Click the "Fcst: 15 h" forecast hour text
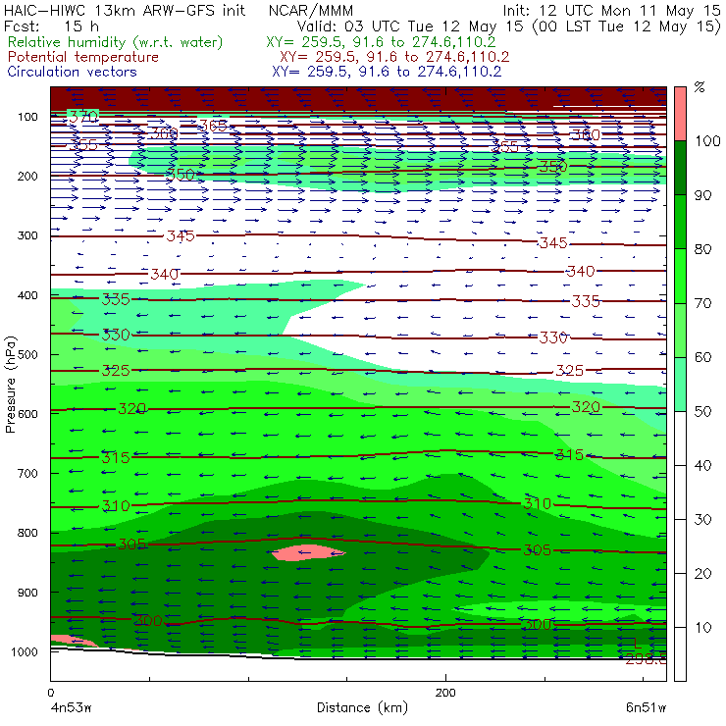Screen dimensions: 726x726 [x=51, y=26]
